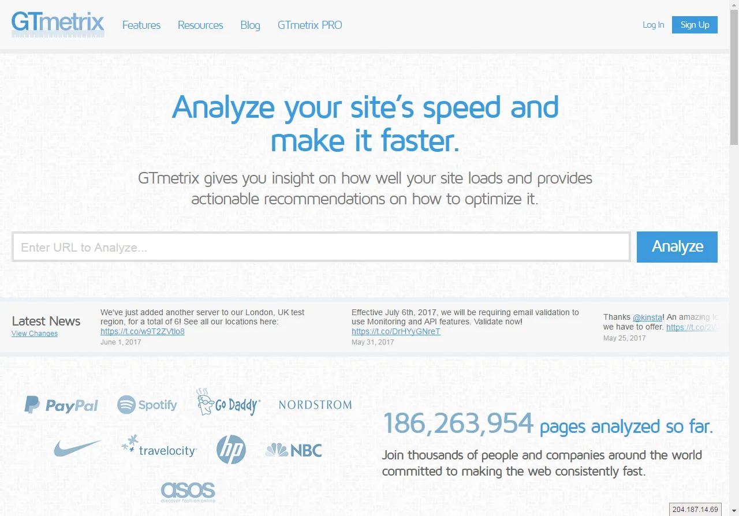Click the NBC peacock logo
This screenshot has height=516, width=739.
tap(293, 450)
